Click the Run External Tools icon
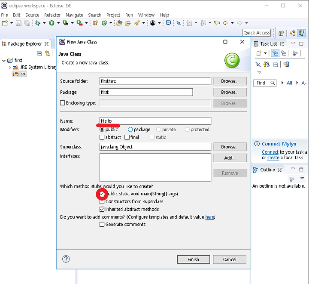This screenshot has width=309, height=284. point(80,23)
